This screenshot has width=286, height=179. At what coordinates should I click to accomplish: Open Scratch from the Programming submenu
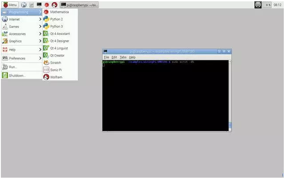pos(55,63)
